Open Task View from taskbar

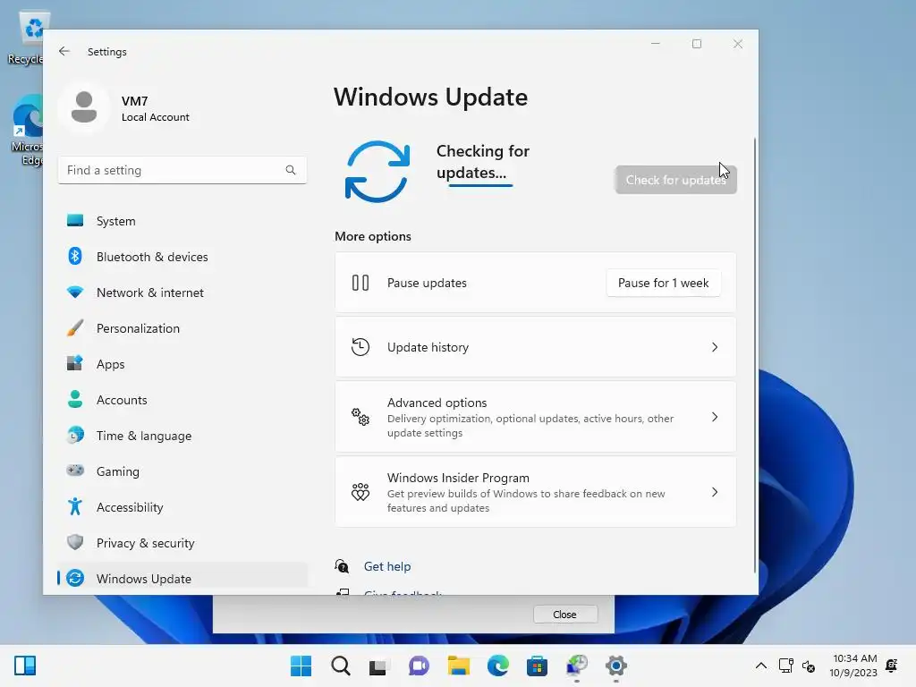(x=378, y=666)
